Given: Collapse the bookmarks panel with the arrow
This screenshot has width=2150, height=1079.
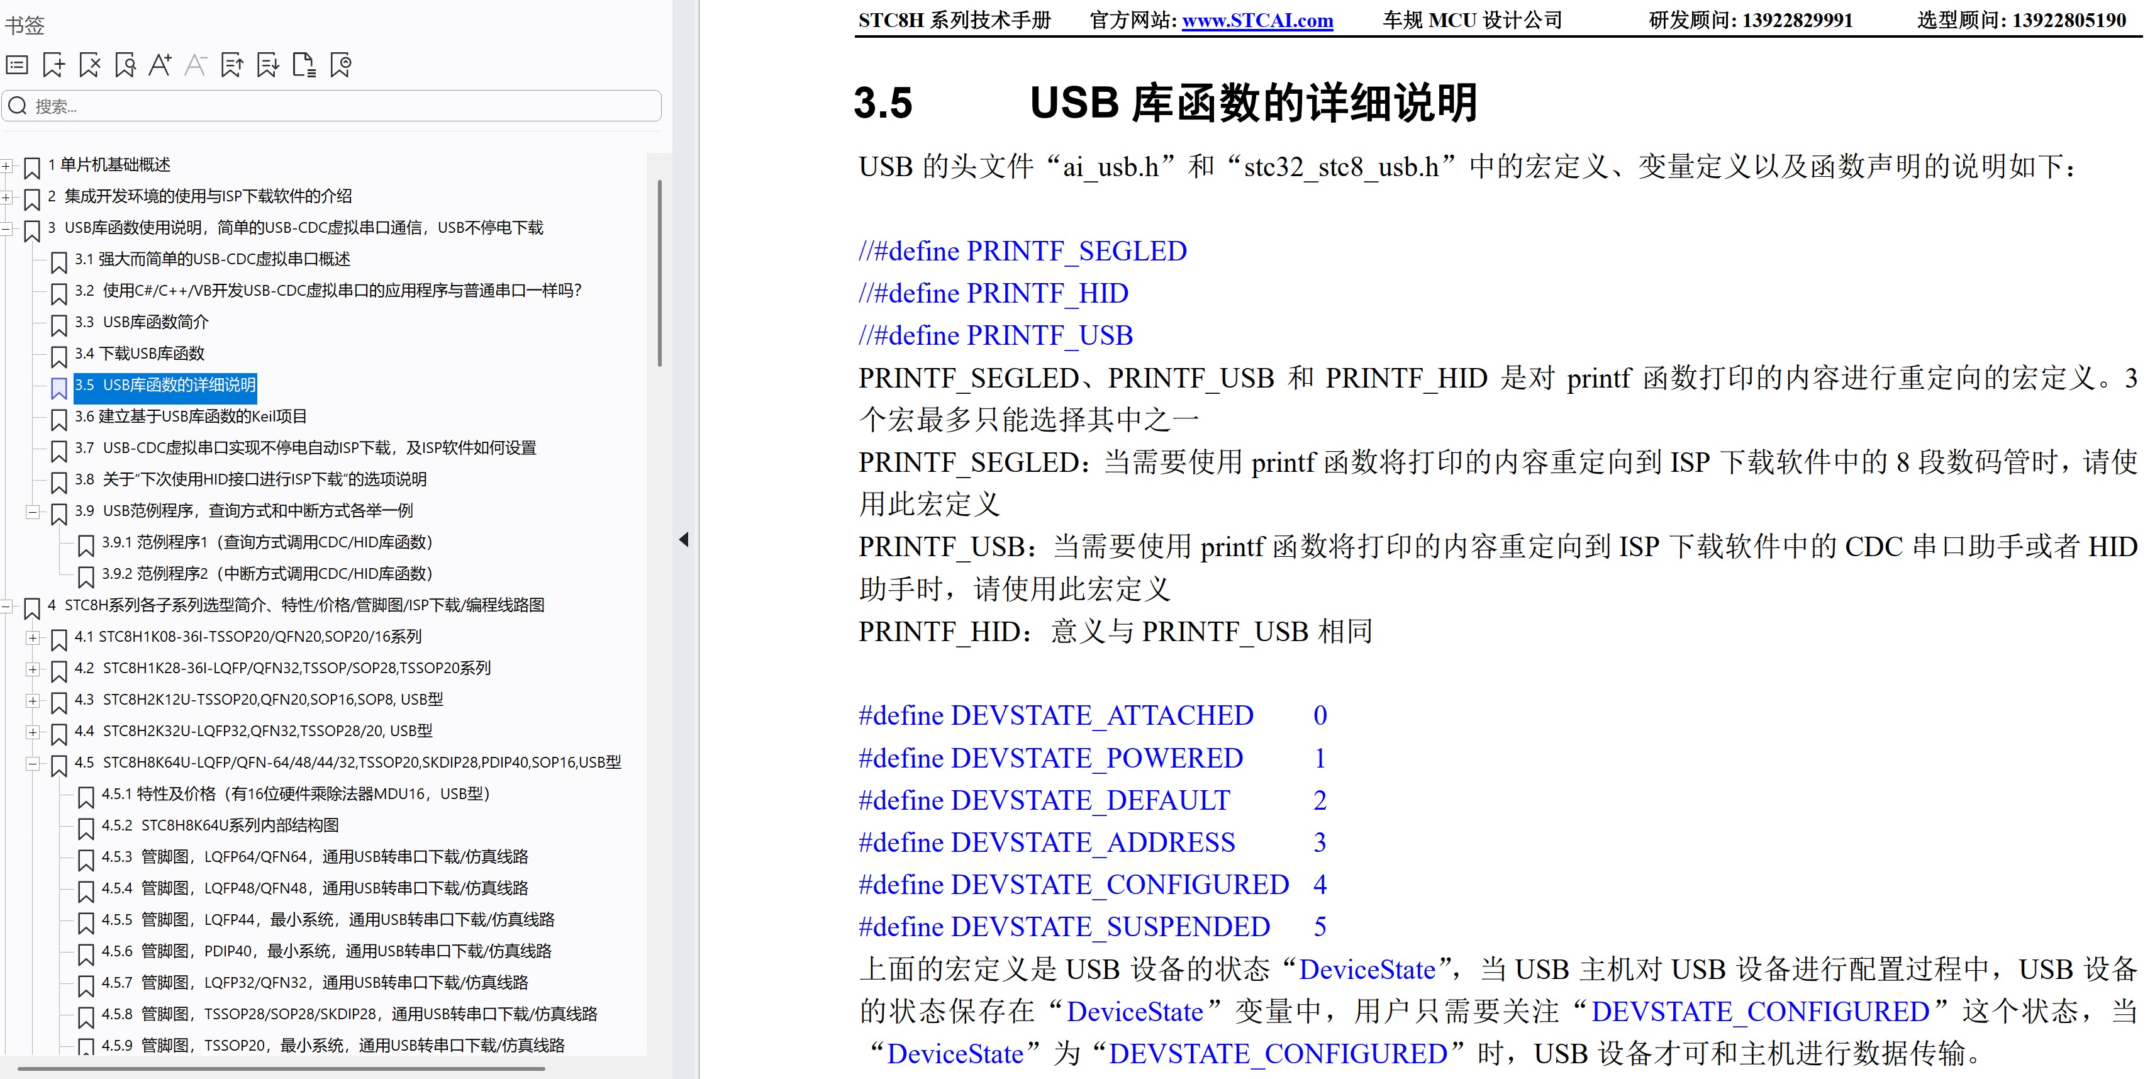Looking at the screenshot, I should tap(684, 540).
